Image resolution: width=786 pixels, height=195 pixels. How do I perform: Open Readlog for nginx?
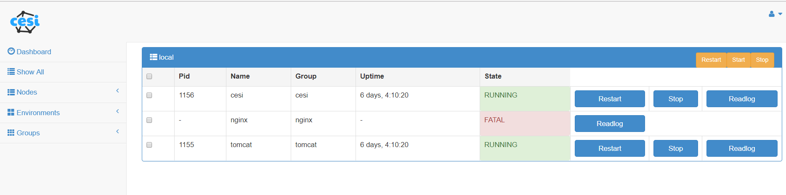pos(610,124)
